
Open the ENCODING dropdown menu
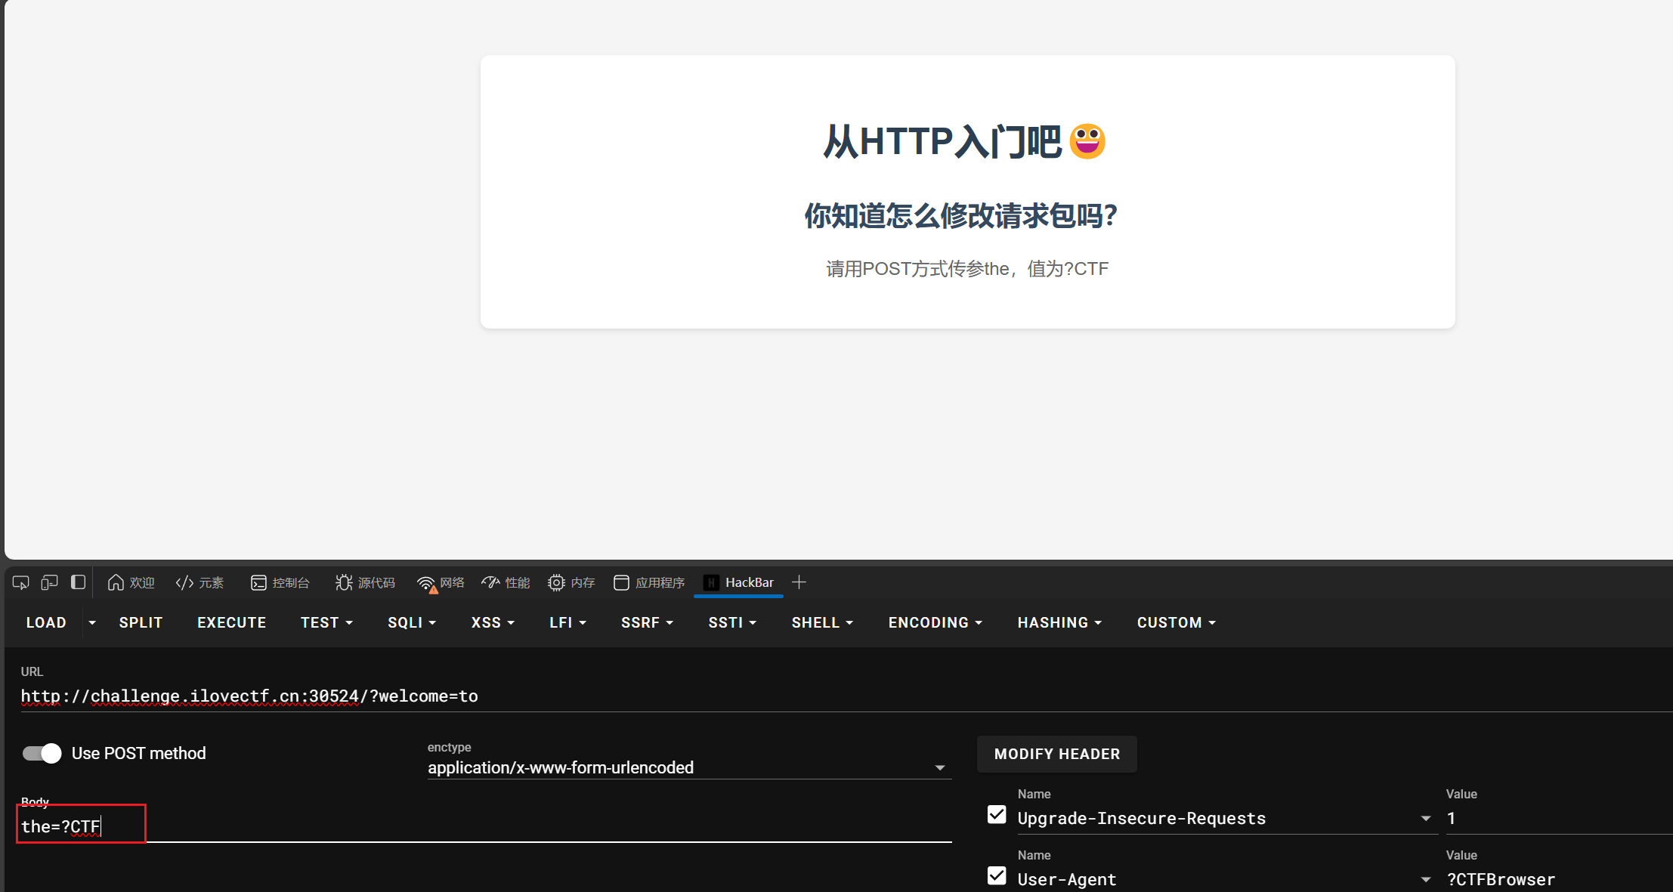[x=935, y=622]
